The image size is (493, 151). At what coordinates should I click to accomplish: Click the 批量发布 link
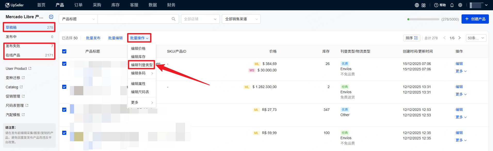coord(93,38)
